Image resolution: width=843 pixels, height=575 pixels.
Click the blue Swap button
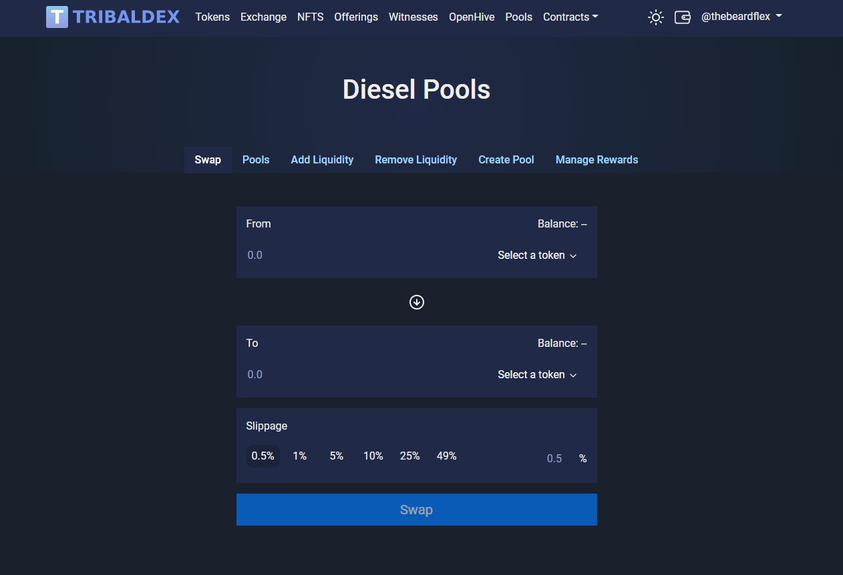point(417,510)
